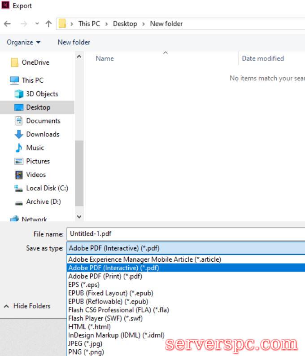Click the New folder button
This screenshot has height=356, width=305.
coord(74,42)
